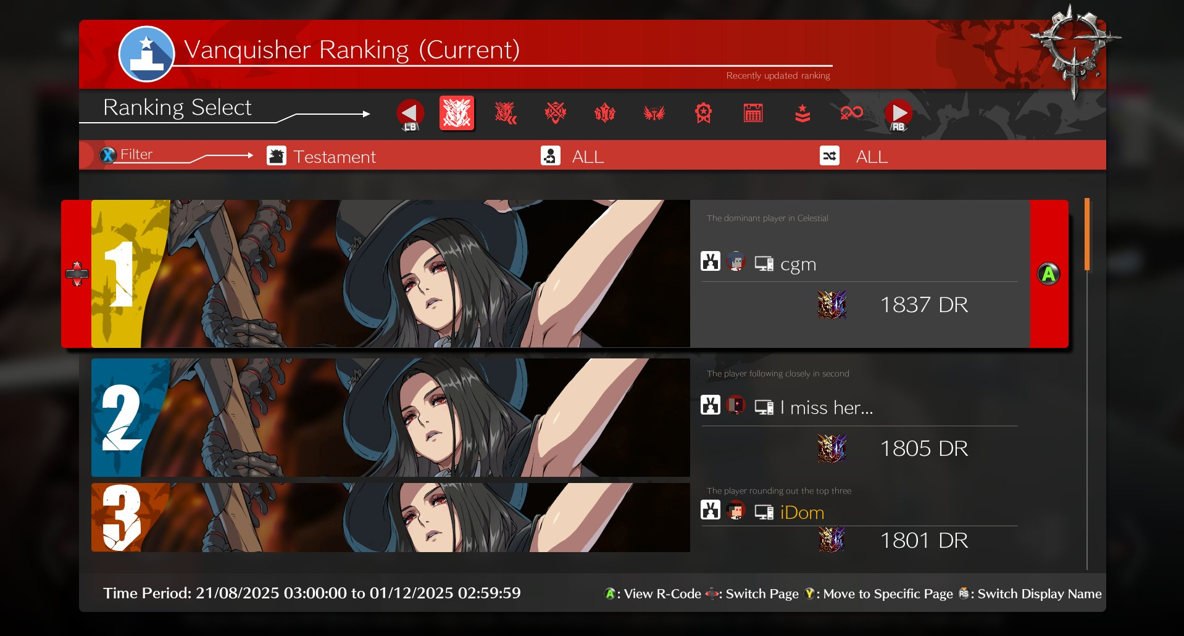Image resolution: width=1184 pixels, height=636 pixels.
Task: Click player name 'I miss her...'
Action: [x=827, y=408]
